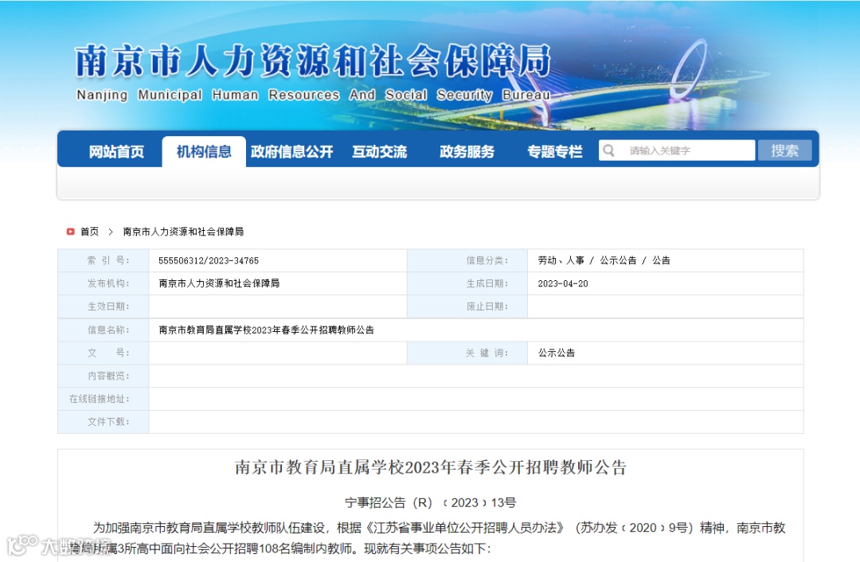Focus the 请输入关键字 search field

[x=677, y=150]
